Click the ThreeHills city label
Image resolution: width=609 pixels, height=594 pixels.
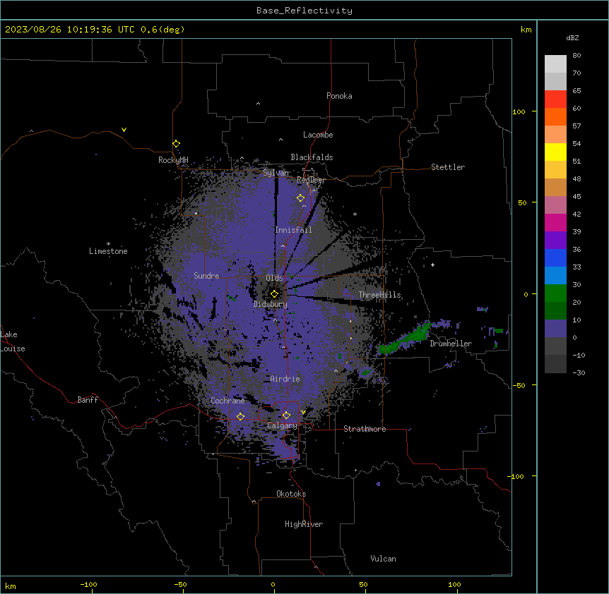pyautogui.click(x=379, y=295)
